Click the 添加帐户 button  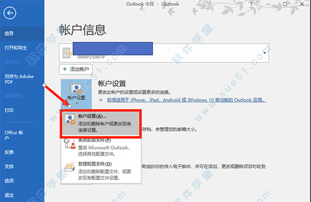[x=76, y=69]
